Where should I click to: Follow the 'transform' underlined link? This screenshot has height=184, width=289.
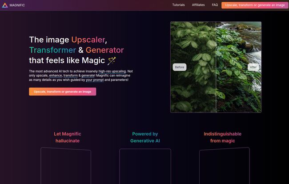(x=71, y=76)
